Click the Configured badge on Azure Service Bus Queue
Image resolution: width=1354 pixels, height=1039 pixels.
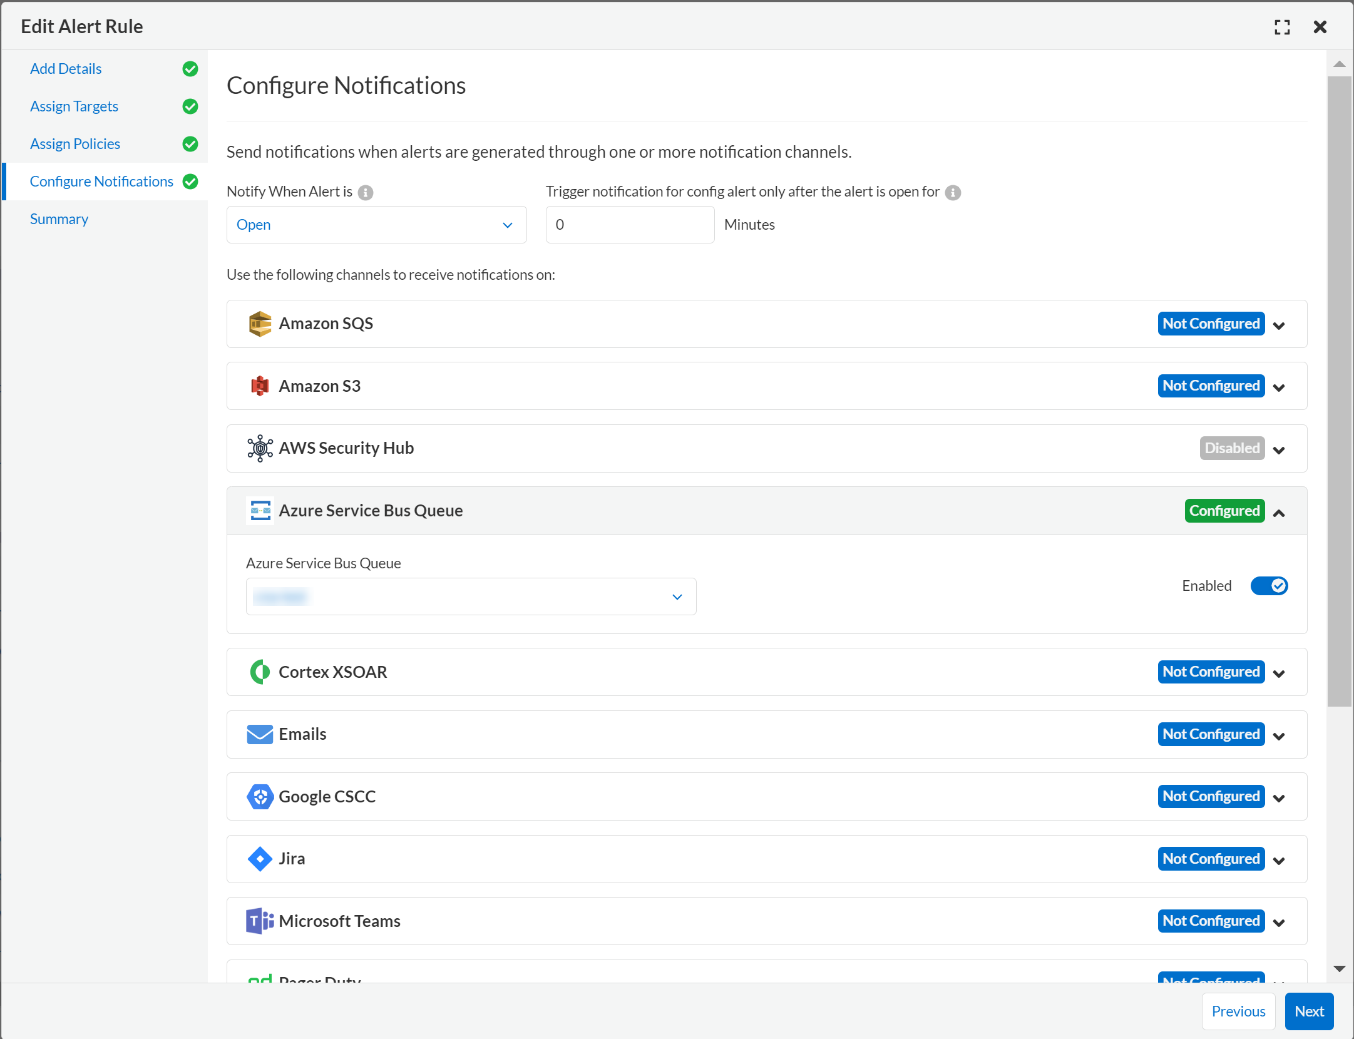click(x=1224, y=511)
